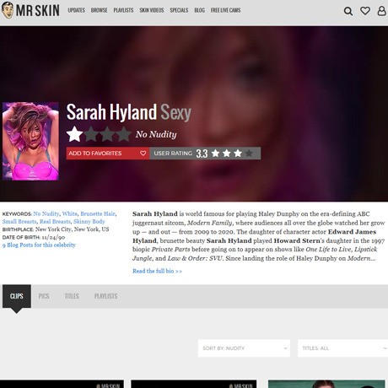Open the Browse menu
Image resolution: width=388 pixels, height=388 pixels.
click(x=99, y=10)
